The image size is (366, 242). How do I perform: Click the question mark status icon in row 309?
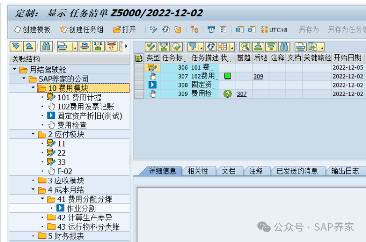pos(227,94)
